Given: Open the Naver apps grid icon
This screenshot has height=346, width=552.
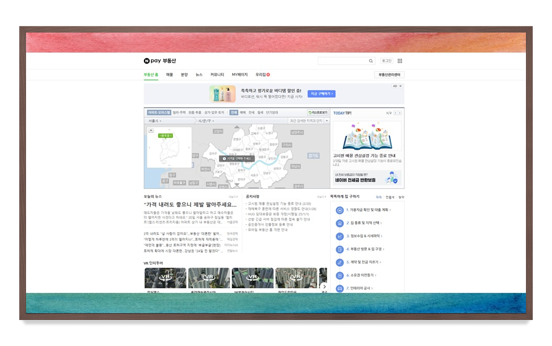Looking at the screenshot, I should (400, 61).
